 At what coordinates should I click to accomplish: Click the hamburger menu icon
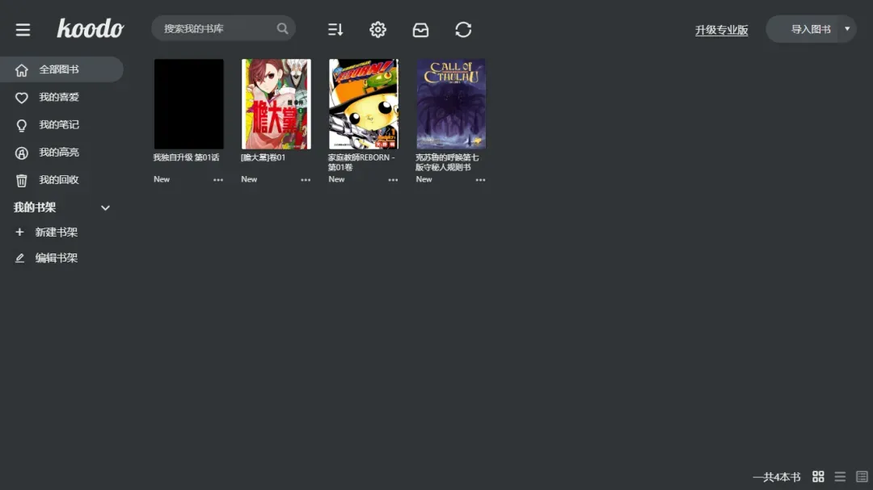(23, 30)
